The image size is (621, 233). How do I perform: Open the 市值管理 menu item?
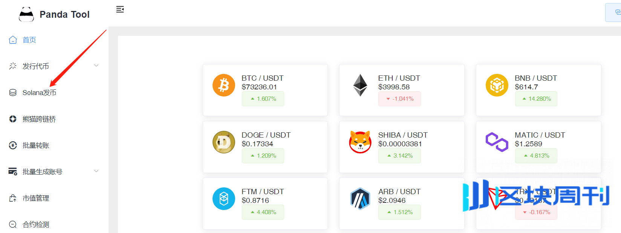36,198
